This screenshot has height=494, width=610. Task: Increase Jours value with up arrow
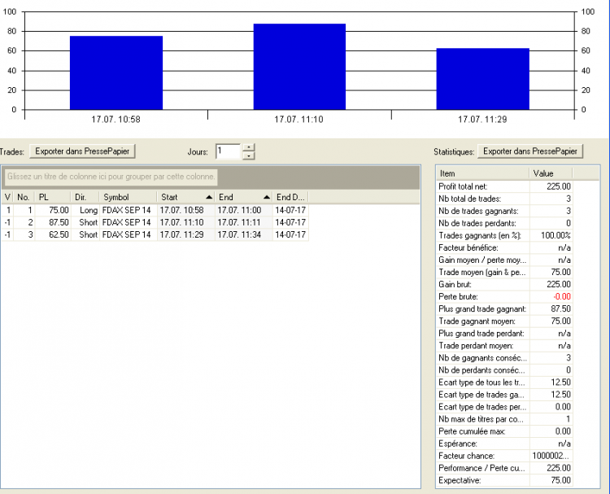249,147
